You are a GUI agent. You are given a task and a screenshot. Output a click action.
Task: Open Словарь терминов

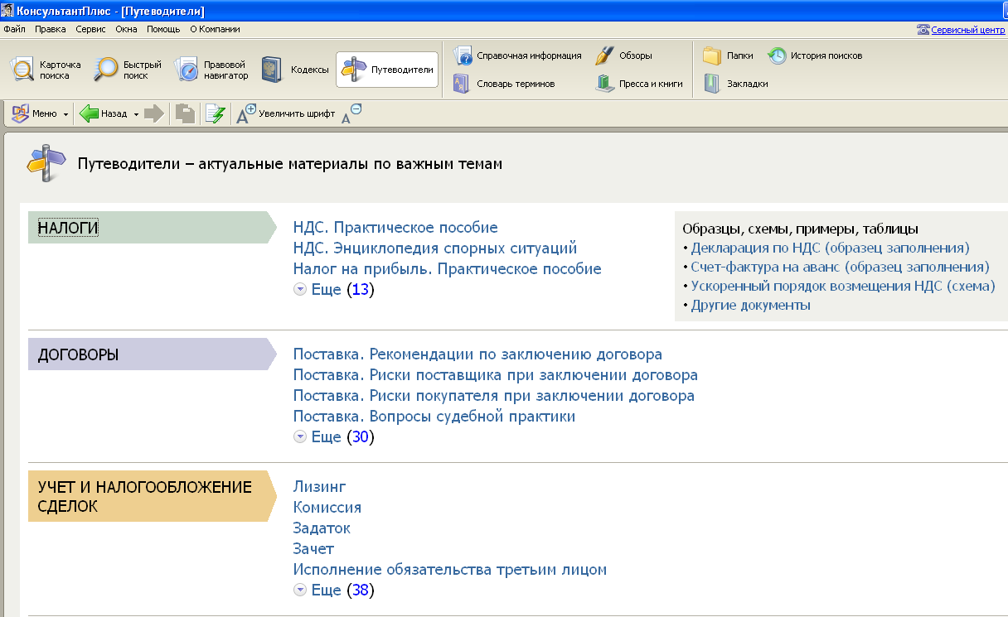[504, 84]
